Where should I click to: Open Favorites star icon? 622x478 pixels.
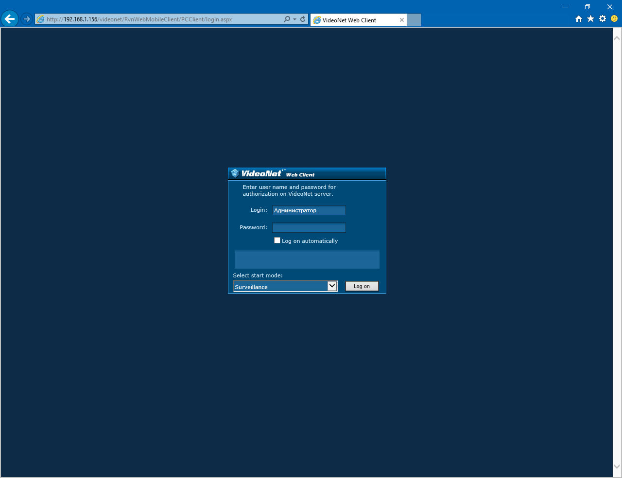pyautogui.click(x=590, y=19)
